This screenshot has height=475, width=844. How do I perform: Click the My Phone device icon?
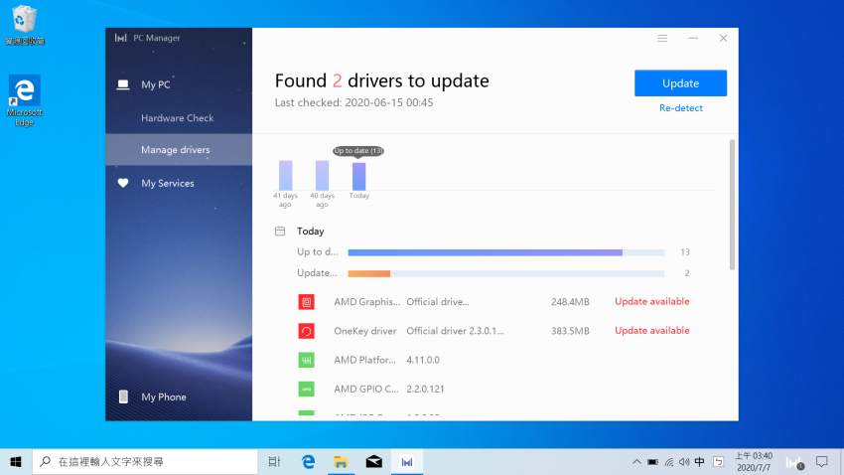click(123, 396)
